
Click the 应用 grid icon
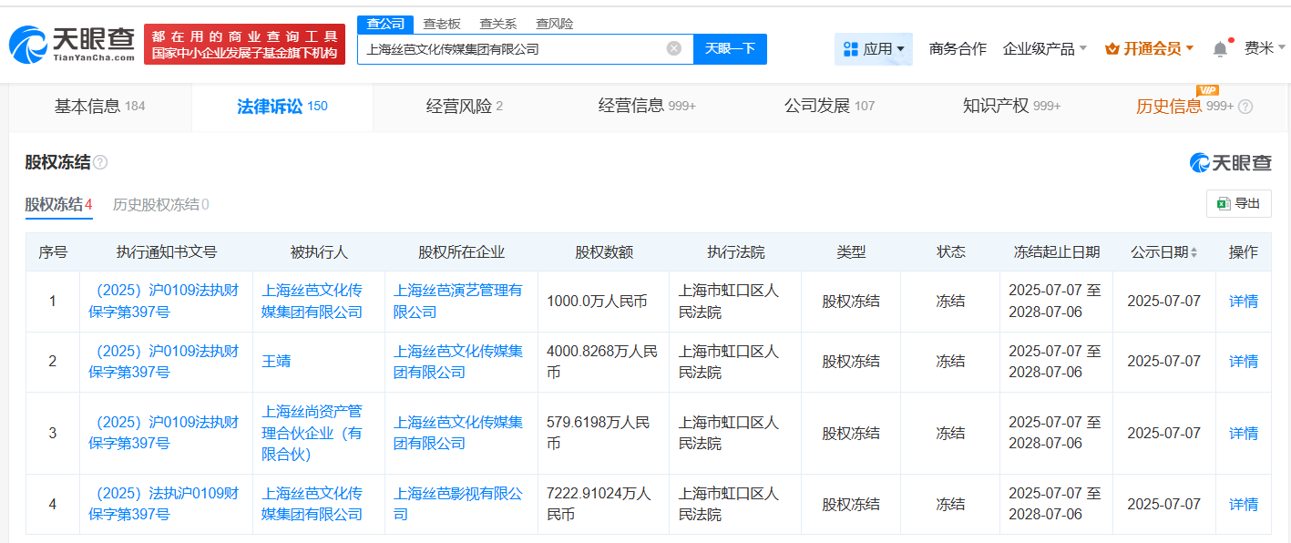pos(851,49)
